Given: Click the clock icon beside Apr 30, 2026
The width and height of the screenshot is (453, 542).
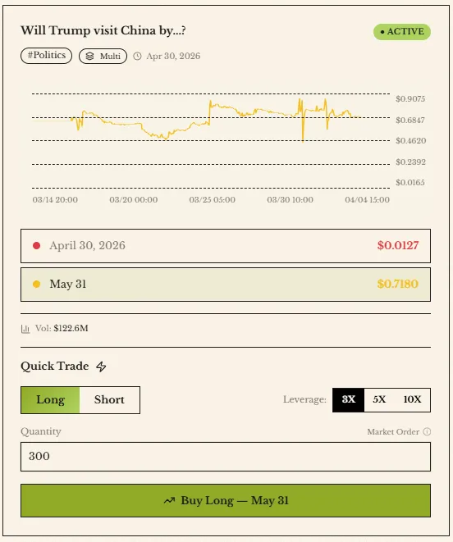Looking at the screenshot, I should [x=137, y=56].
